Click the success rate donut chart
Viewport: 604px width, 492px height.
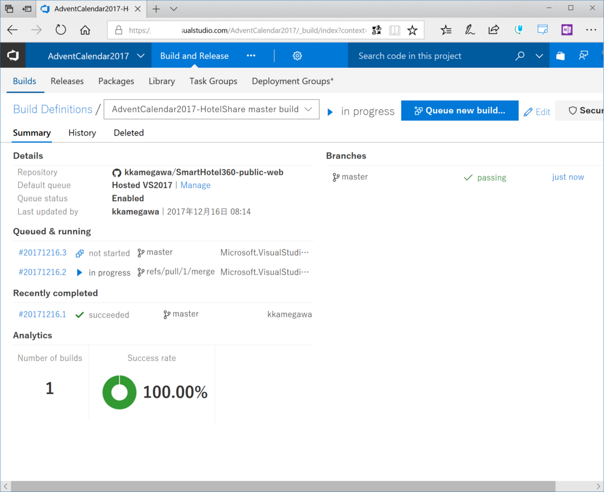tap(119, 392)
